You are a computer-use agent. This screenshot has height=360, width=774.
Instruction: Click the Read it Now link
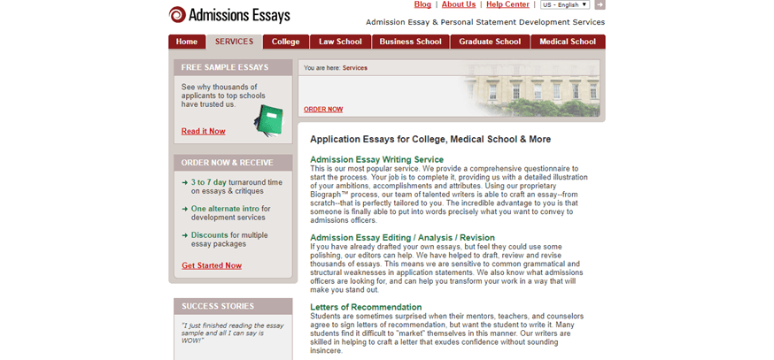pyautogui.click(x=204, y=131)
